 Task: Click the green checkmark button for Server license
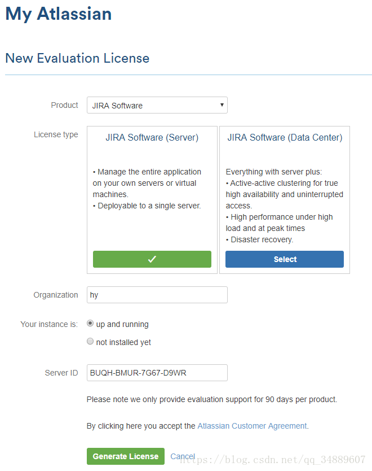point(152,259)
